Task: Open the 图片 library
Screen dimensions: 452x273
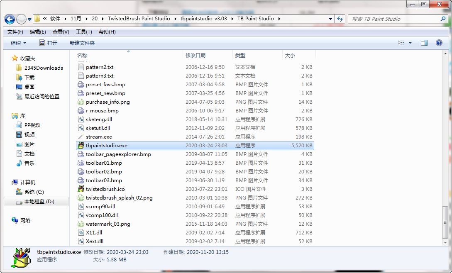Action: pos(29,144)
